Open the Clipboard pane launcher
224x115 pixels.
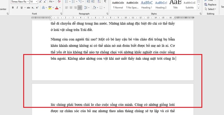(x=8, y=14)
